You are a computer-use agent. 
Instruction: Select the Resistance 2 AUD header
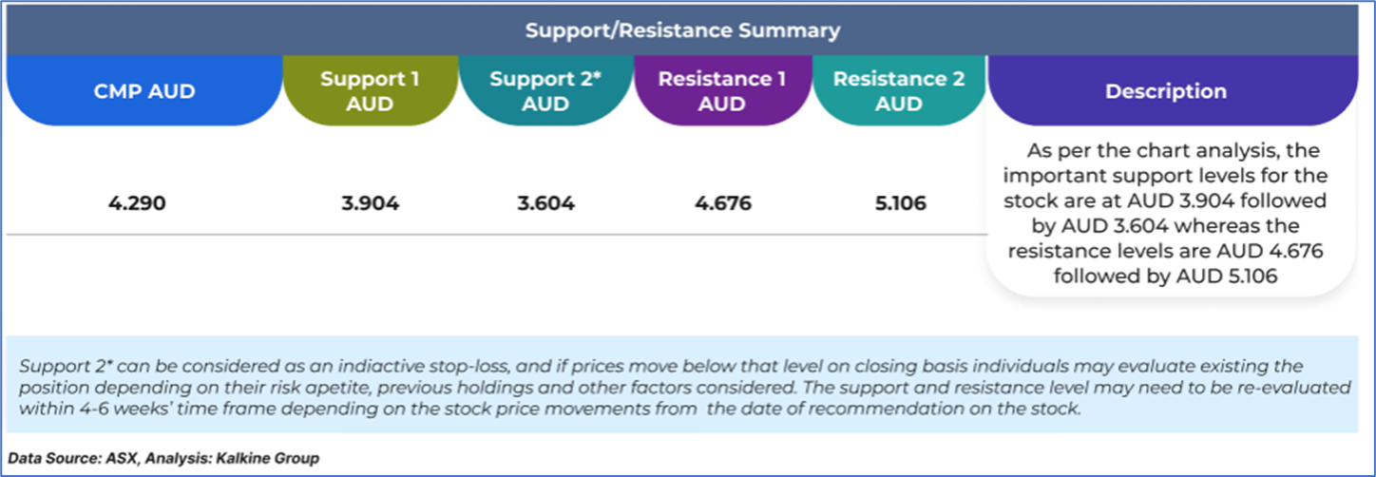[898, 91]
